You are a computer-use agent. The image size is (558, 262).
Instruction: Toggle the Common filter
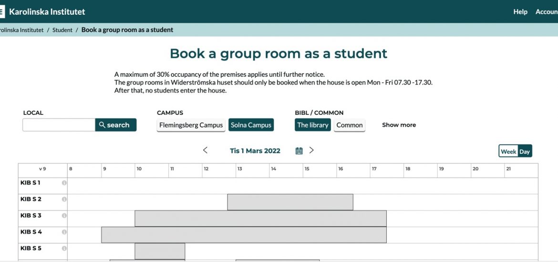[x=350, y=125]
